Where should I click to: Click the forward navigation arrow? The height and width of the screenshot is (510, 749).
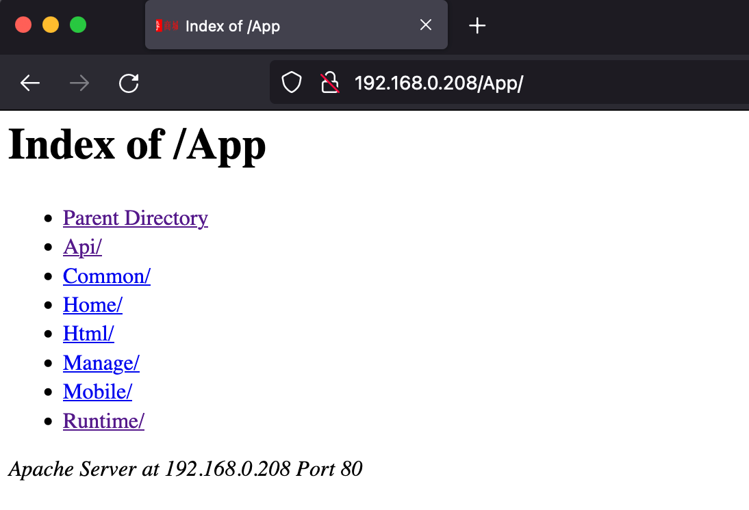pos(79,83)
